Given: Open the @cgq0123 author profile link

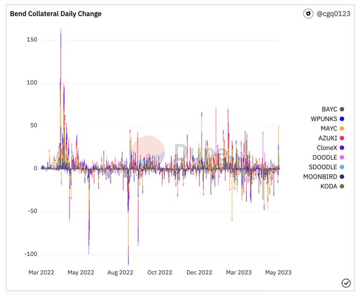Looking at the screenshot, I should click(334, 14).
